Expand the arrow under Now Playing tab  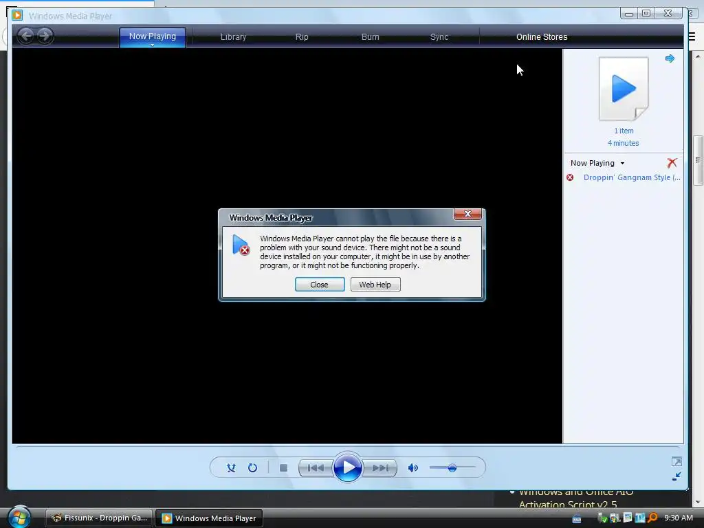click(x=152, y=45)
